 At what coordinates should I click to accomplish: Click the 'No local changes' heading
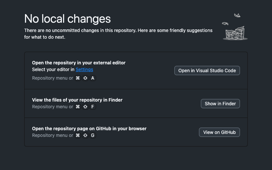pyautogui.click(x=67, y=19)
